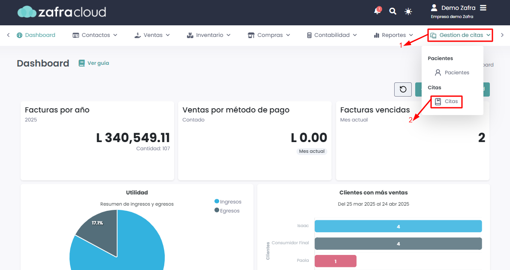Viewport: 510px width, 270px height.
Task: Click the Facturas vencidas card title
Action: point(375,110)
